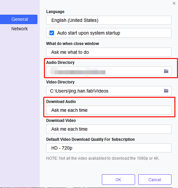
Task: Click the 'Audio Directory' heading label
Action: click(60, 62)
